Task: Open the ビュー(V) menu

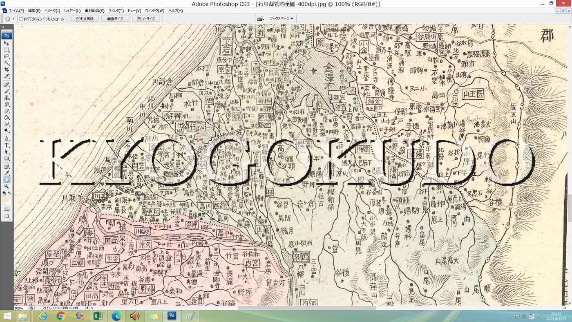Action: [x=134, y=11]
